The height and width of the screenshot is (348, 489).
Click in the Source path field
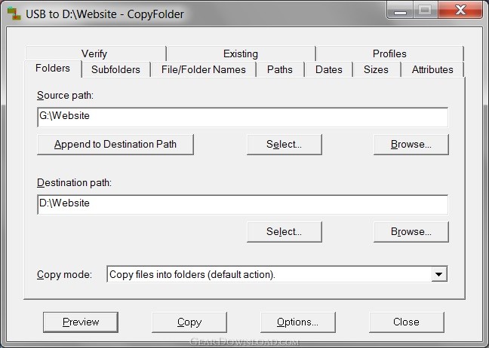tap(243, 117)
